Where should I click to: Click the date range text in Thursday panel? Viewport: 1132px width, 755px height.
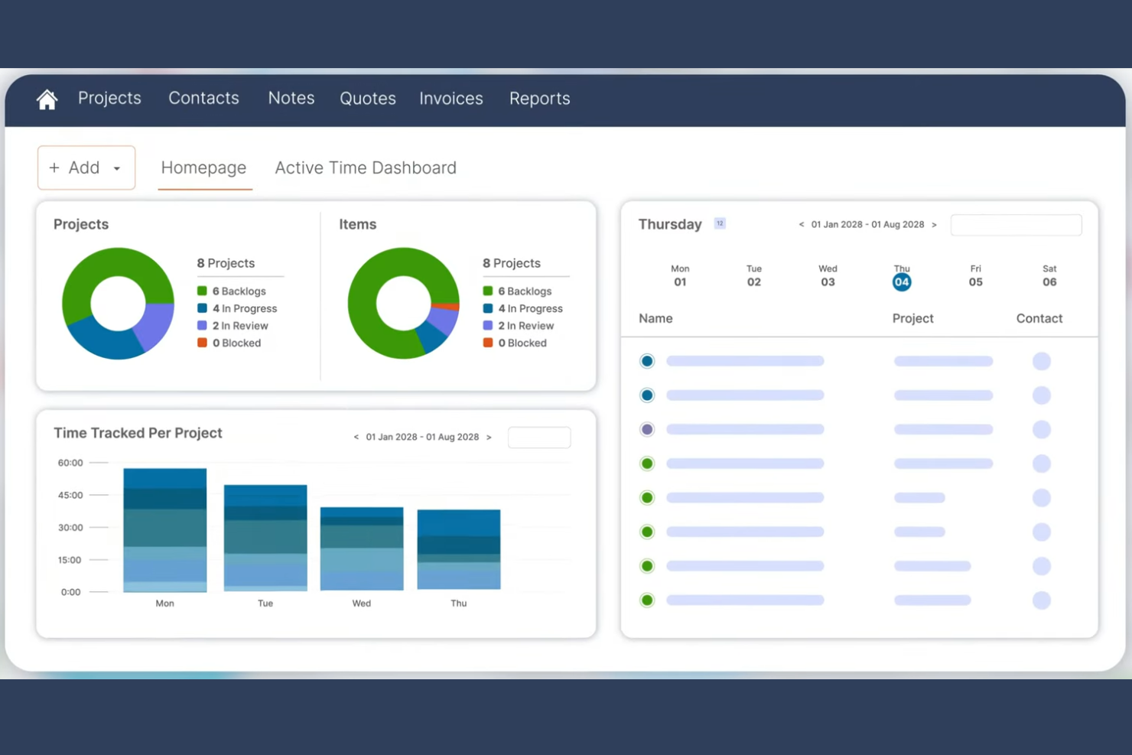(x=867, y=225)
